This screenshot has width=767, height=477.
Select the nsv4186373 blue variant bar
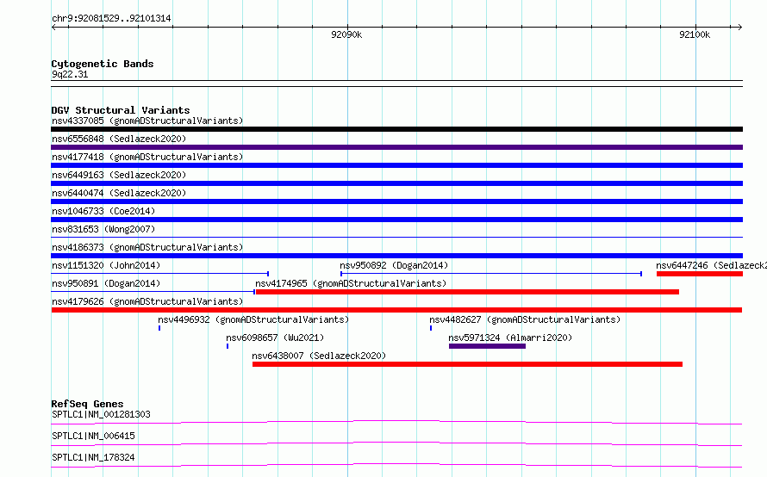click(x=396, y=256)
